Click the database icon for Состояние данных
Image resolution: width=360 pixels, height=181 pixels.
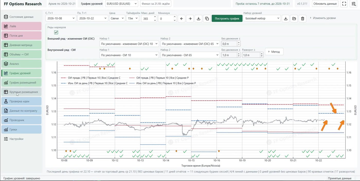pos(6,17)
